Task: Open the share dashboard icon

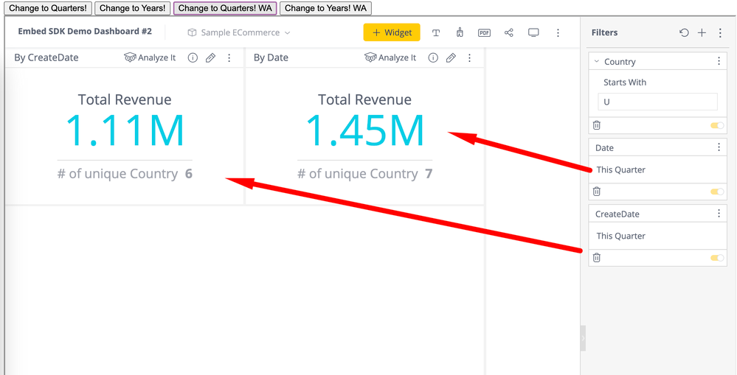Action: point(509,33)
